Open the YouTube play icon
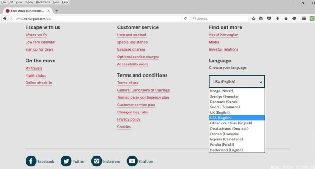Screen dimensions: 315x169 [x=132, y=161]
